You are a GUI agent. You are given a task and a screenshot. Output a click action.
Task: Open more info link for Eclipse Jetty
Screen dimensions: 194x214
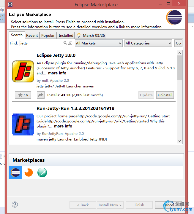click(x=57, y=73)
